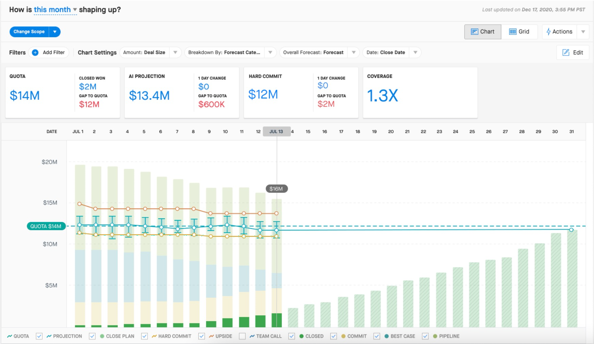The image size is (594, 344).
Task: Click the Grid view table icon
Action: click(513, 32)
